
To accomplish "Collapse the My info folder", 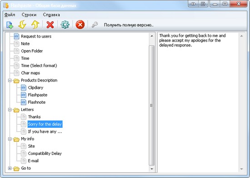I will [x=10, y=139].
